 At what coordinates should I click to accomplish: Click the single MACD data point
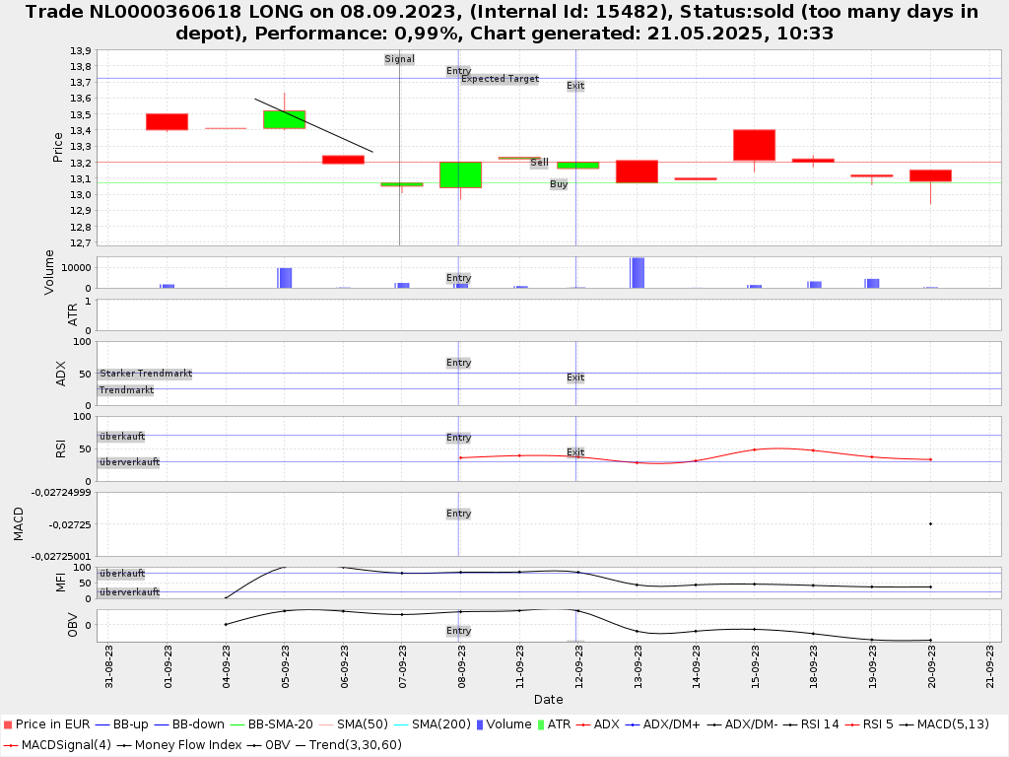pos(930,523)
